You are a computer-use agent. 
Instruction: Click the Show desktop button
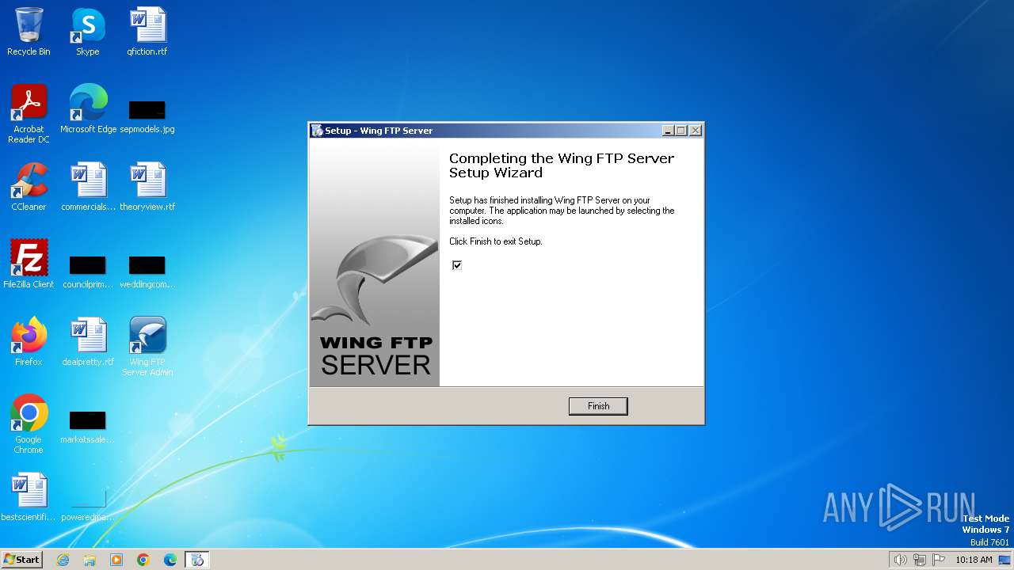(x=1005, y=560)
